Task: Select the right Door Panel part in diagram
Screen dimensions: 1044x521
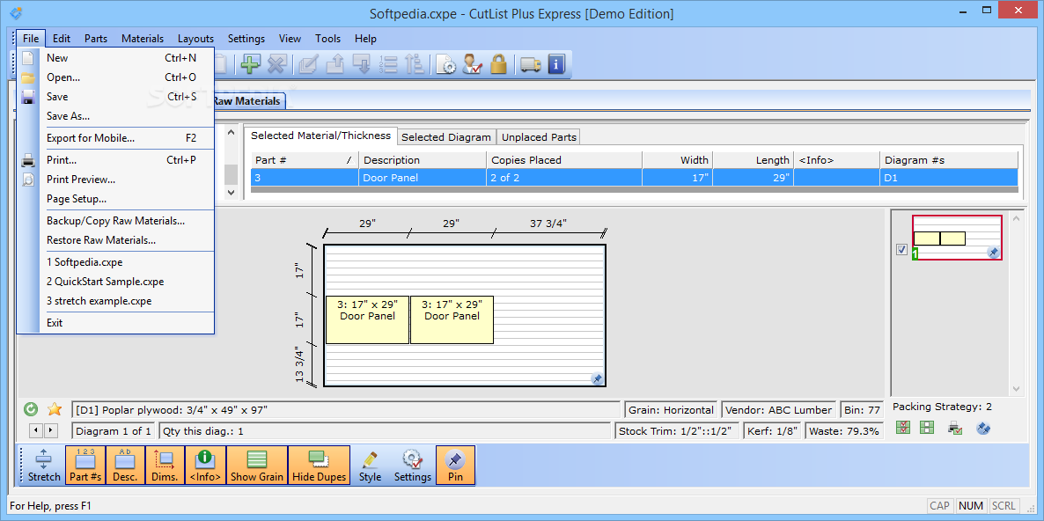Action: 452,319
